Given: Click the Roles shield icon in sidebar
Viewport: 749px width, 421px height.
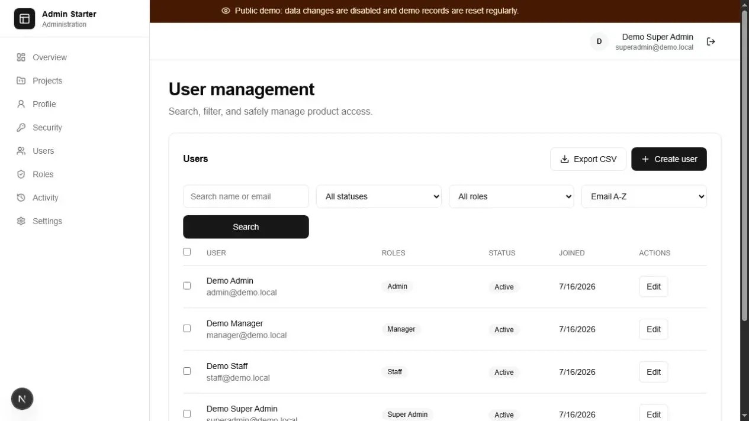Looking at the screenshot, I should 21,174.
